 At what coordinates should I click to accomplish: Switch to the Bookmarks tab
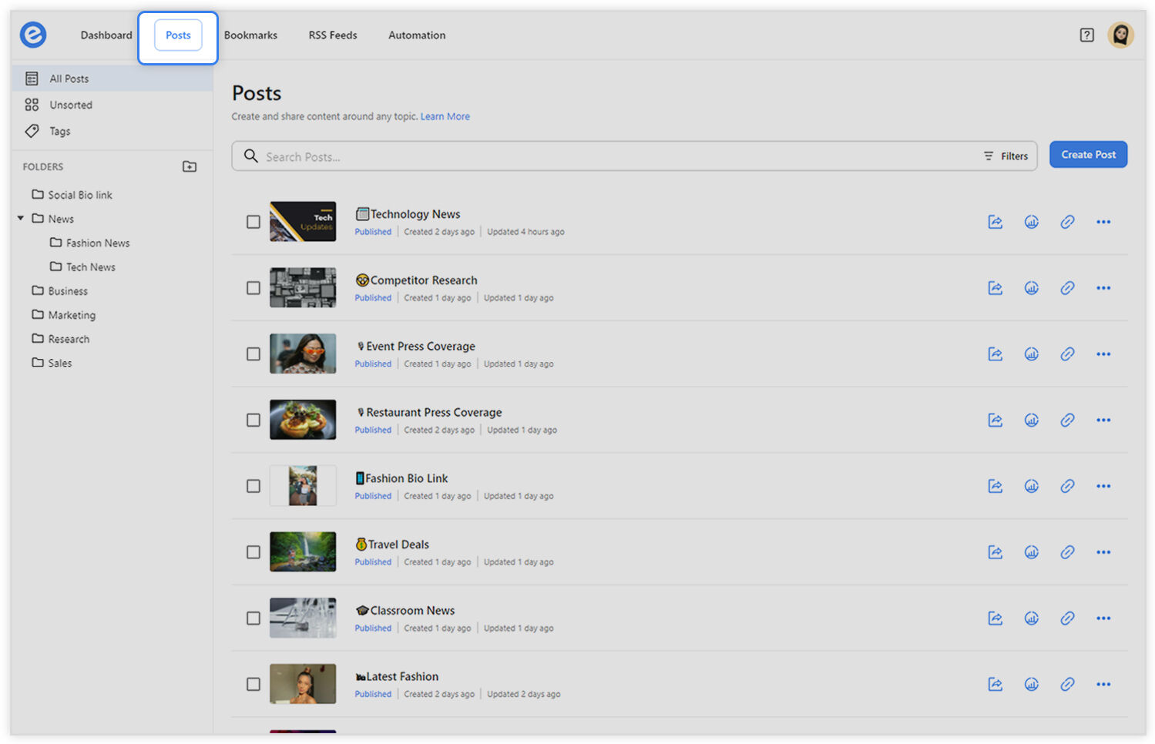pyautogui.click(x=250, y=35)
